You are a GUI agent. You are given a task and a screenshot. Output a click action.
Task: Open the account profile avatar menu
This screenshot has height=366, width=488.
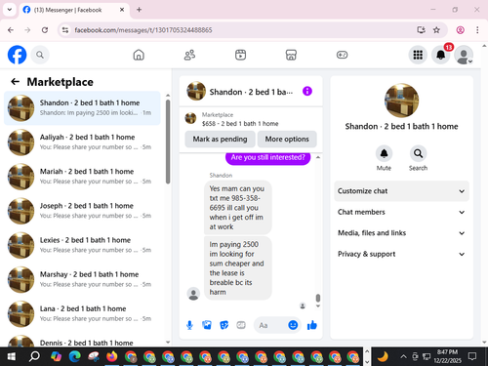point(464,55)
